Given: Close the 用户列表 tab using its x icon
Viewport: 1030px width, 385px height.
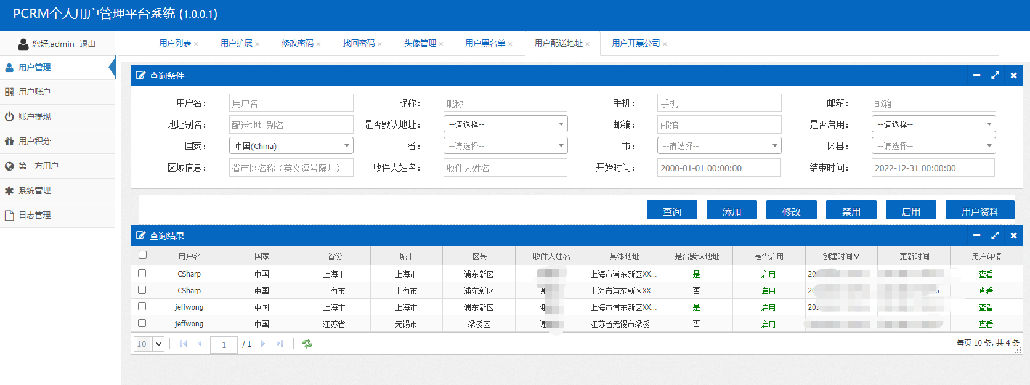Looking at the screenshot, I should tap(196, 44).
